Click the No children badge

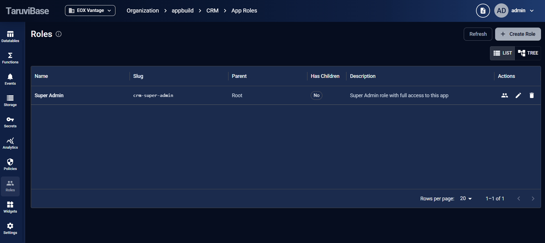[x=316, y=95]
